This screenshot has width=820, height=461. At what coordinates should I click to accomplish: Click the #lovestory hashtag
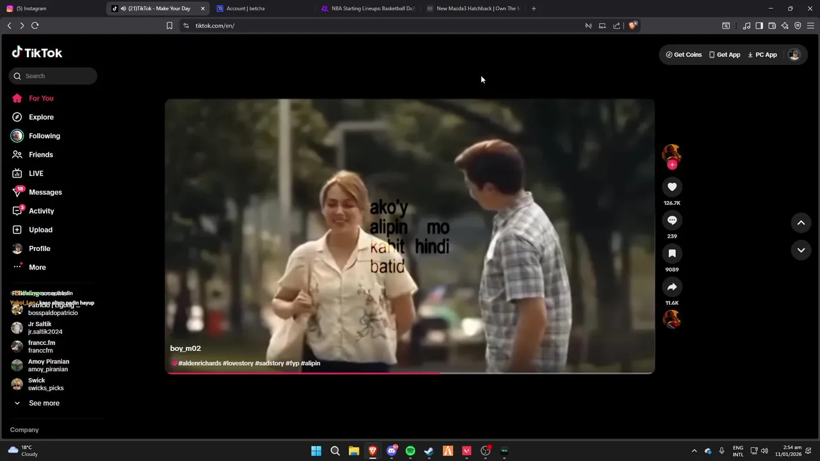(x=238, y=363)
